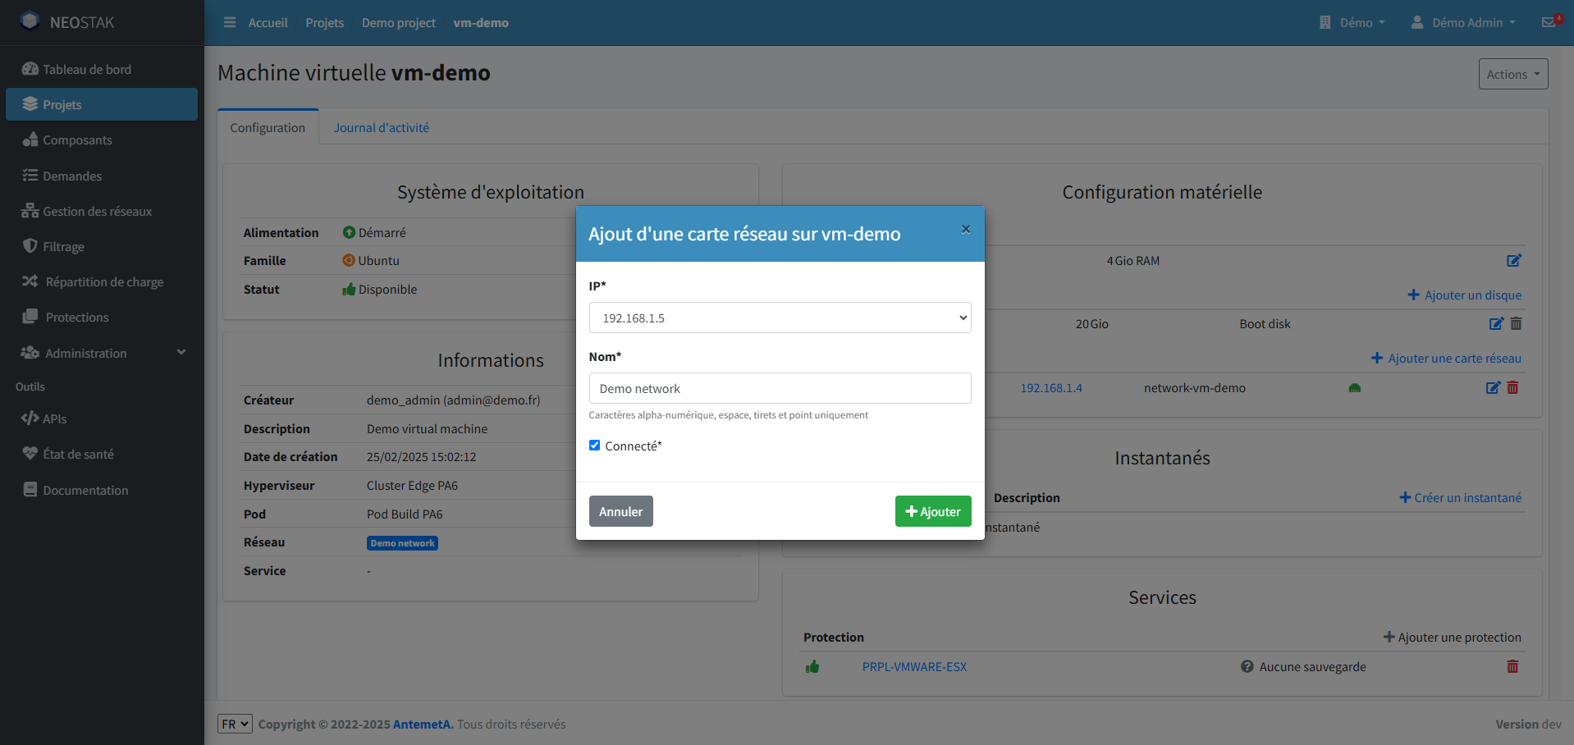Click the Nom field containing Demo network
Screen dimensions: 1574x745
779,387
